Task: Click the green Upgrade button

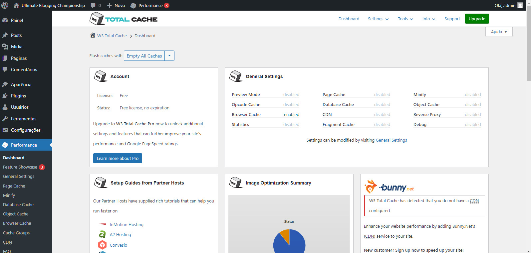Action: tap(477, 19)
